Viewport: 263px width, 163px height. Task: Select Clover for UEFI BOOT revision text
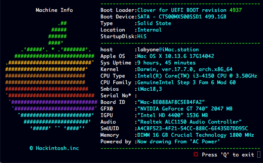pos(182,10)
